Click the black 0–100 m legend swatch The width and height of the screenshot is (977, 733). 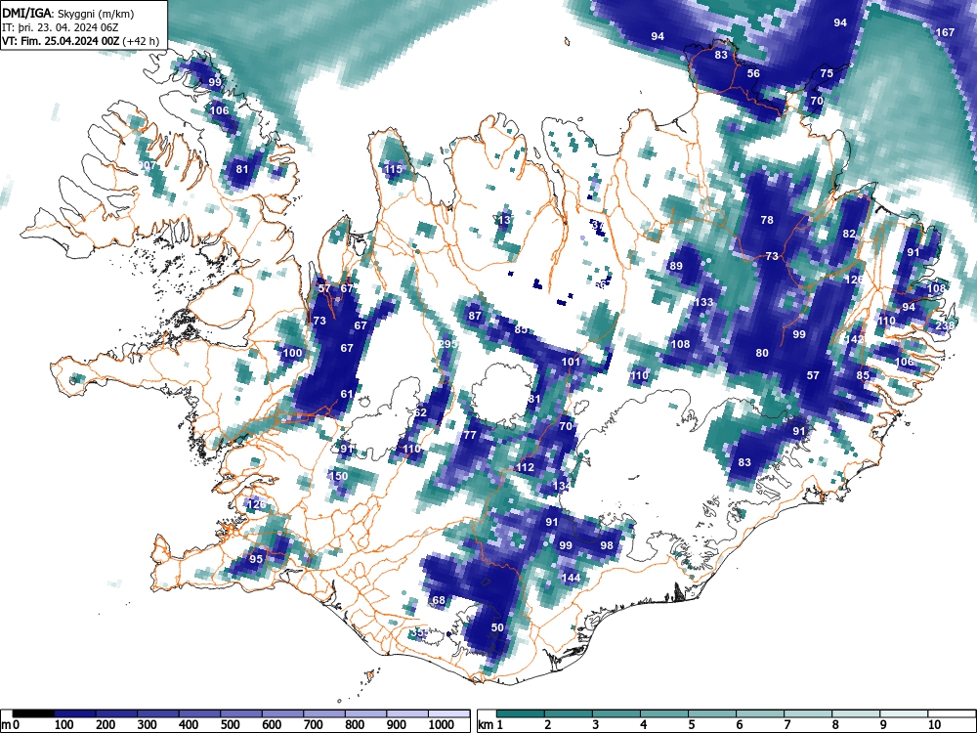33,713
